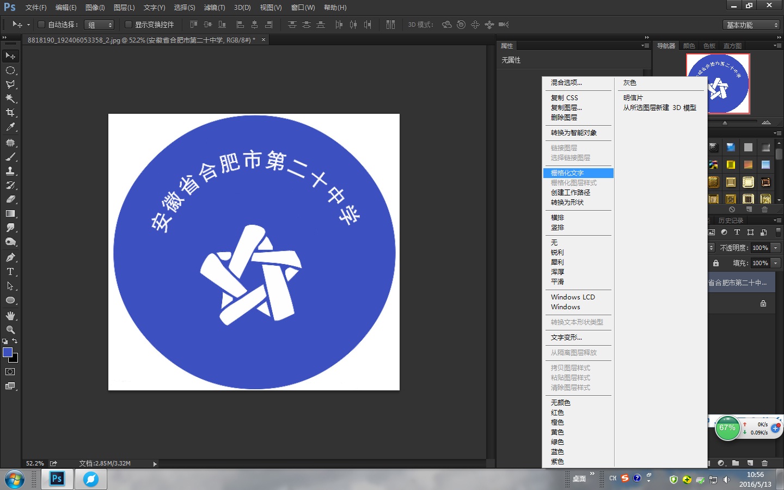Screen dimensions: 784x490
Task: Select the Sponge tool
Action: pyautogui.click(x=10, y=242)
